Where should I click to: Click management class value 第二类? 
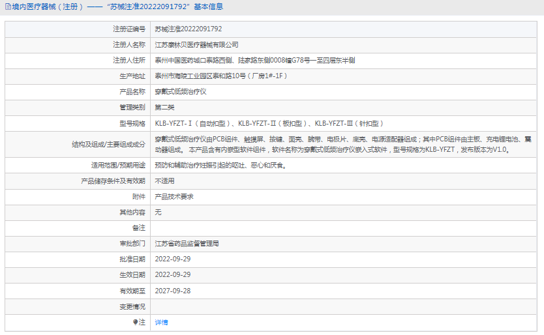pyautogui.click(x=164, y=108)
